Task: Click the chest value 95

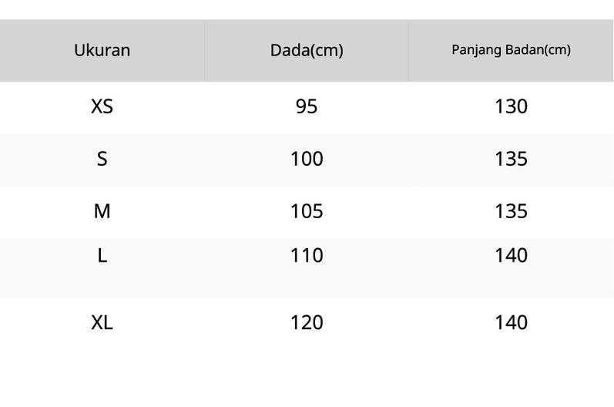Action: pos(307,106)
